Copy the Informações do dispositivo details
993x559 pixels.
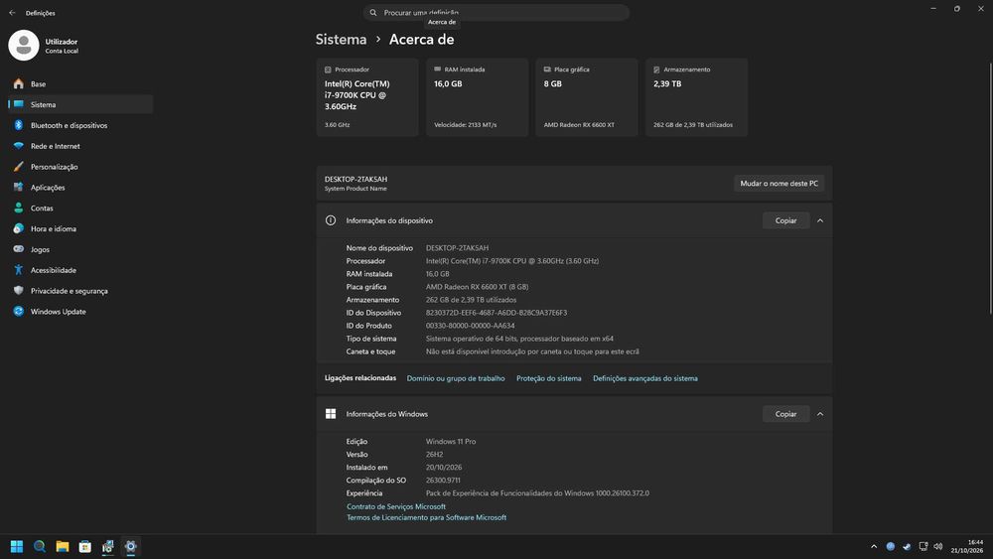point(785,221)
